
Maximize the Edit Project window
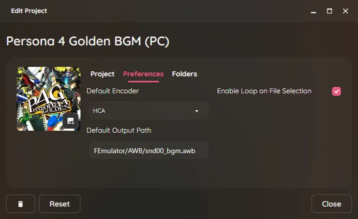pyautogui.click(x=329, y=11)
